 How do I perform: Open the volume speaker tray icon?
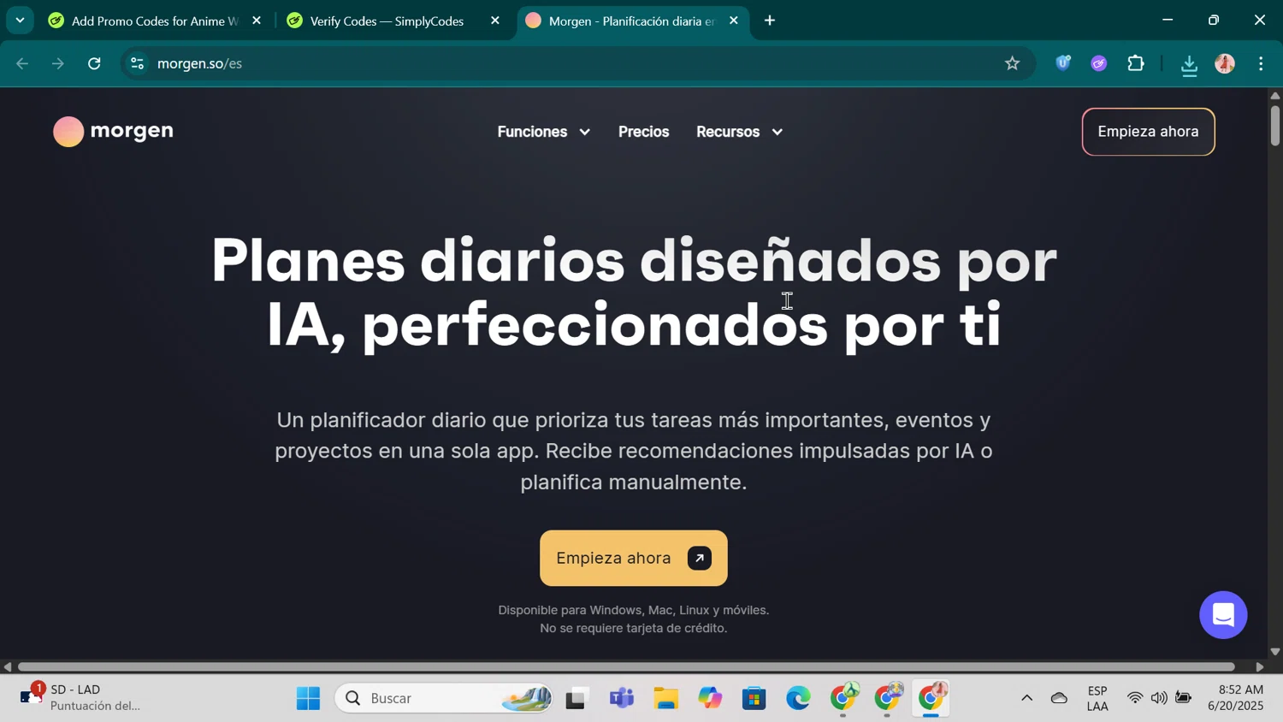pos(1159,698)
